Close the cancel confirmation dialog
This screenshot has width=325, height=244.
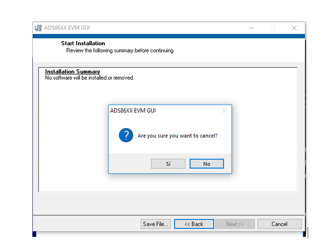[x=224, y=111]
